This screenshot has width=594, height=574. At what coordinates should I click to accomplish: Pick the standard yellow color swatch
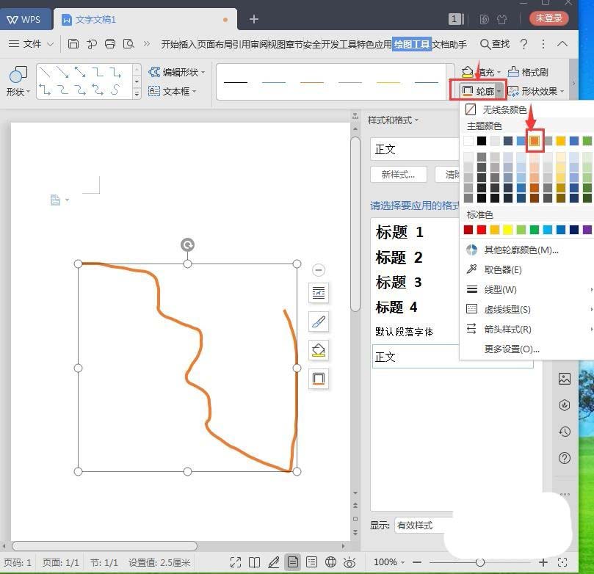tap(507, 230)
